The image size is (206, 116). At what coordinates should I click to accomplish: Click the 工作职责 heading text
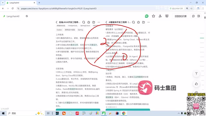point(60,35)
